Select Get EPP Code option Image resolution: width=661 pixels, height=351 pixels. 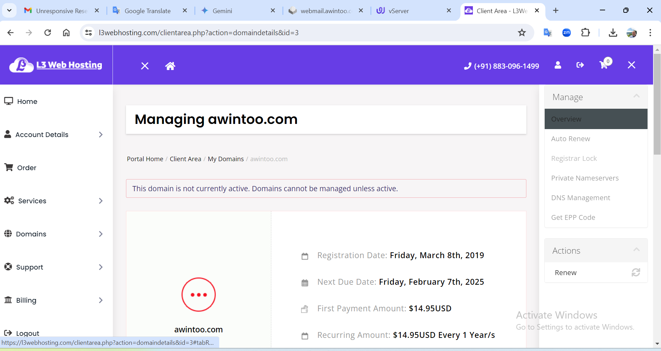596,217
